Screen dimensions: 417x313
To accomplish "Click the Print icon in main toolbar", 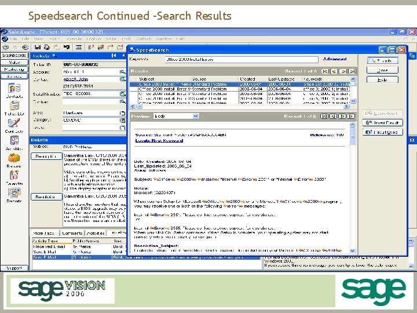I will click(47, 47).
